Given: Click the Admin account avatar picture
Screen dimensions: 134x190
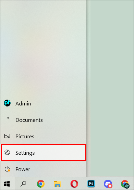Looking at the screenshot, I should pos(7,103).
